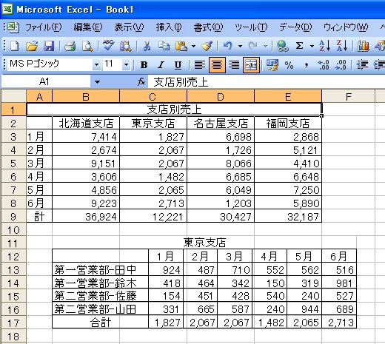Select the cell 福岡支店
385x344 pixels.
(x=288, y=123)
